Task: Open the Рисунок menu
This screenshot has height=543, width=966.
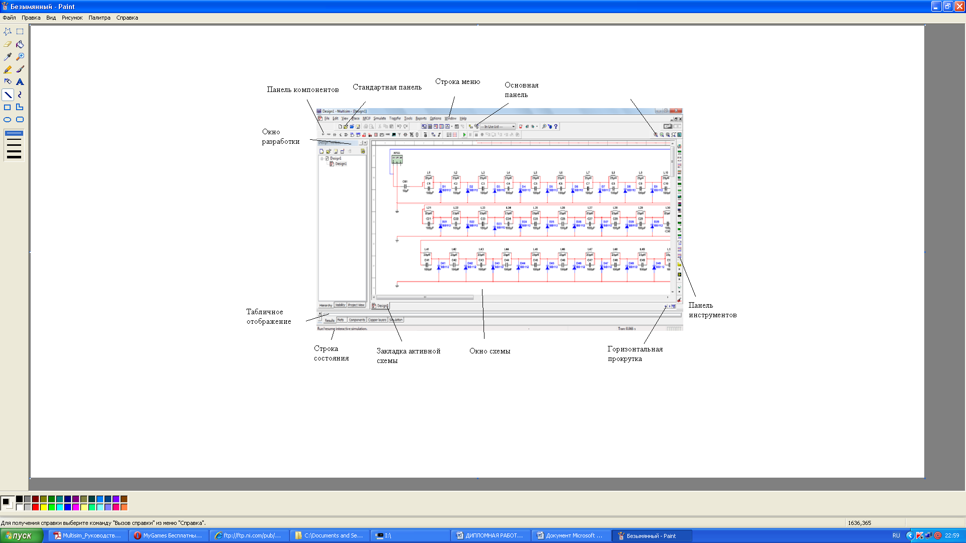Action: [x=72, y=18]
